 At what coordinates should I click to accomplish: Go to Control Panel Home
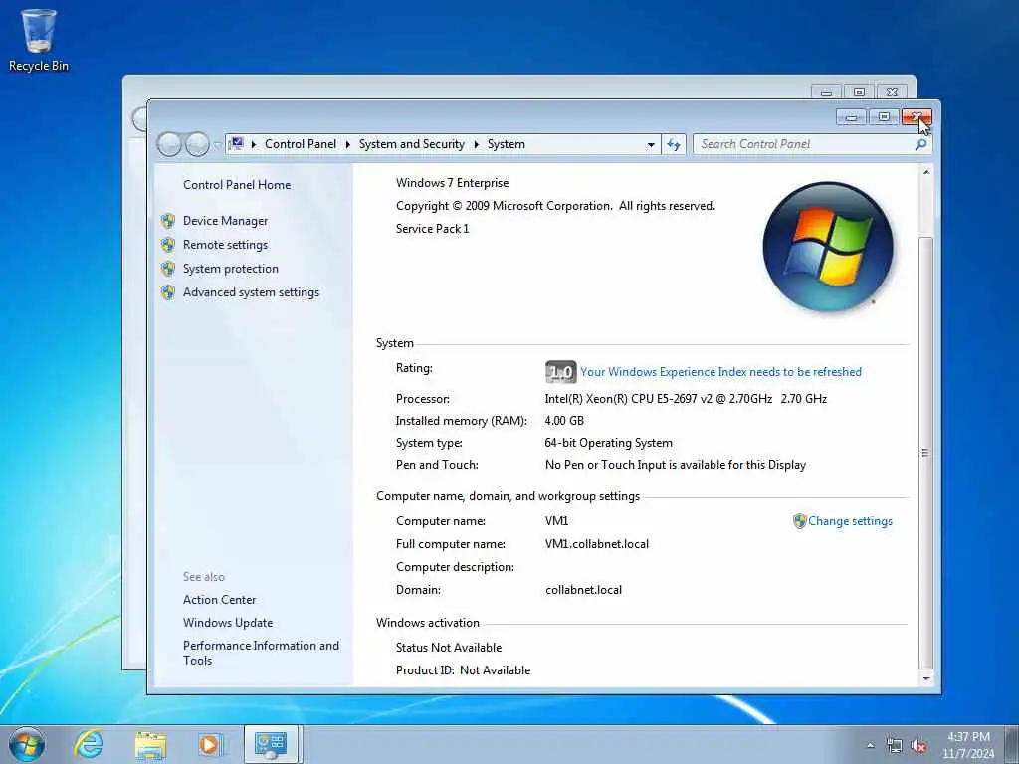[237, 184]
